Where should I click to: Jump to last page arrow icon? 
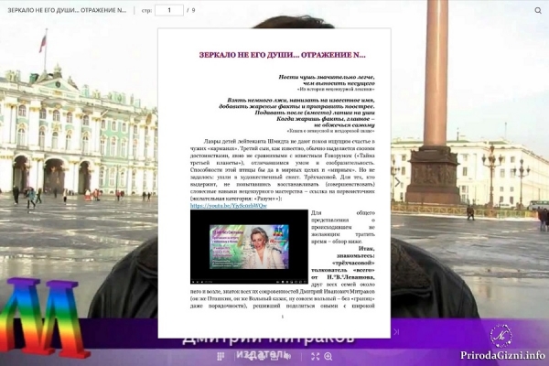[x=396, y=331]
